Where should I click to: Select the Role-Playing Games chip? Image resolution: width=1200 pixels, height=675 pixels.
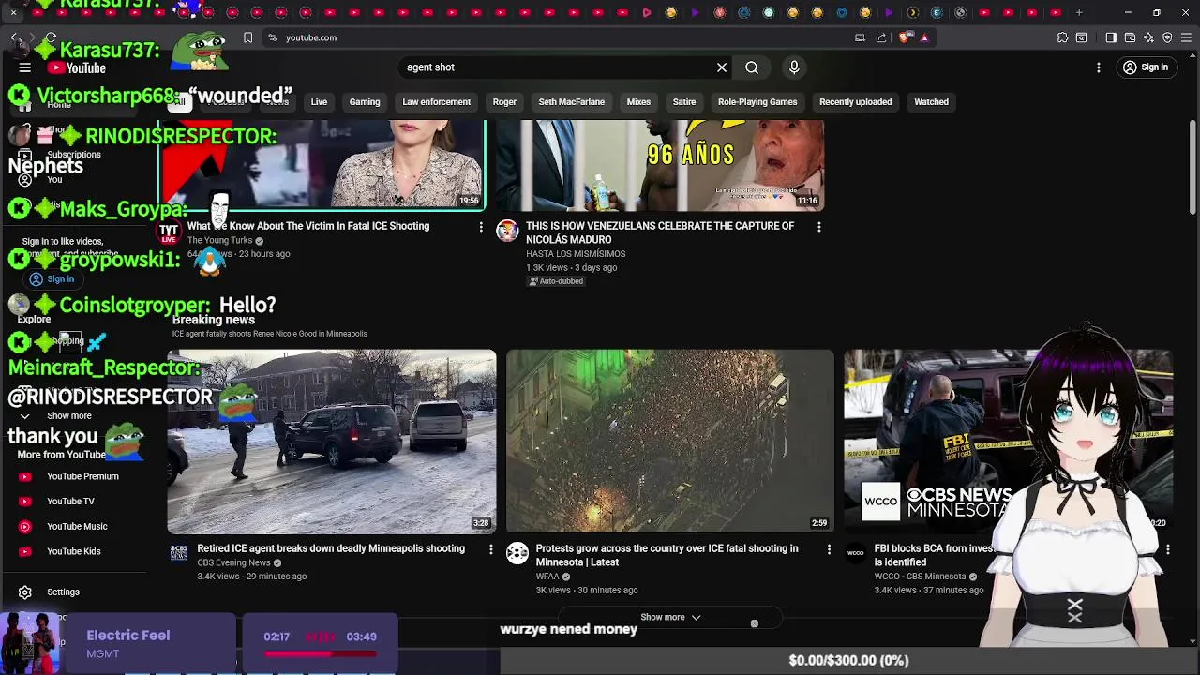pos(757,102)
